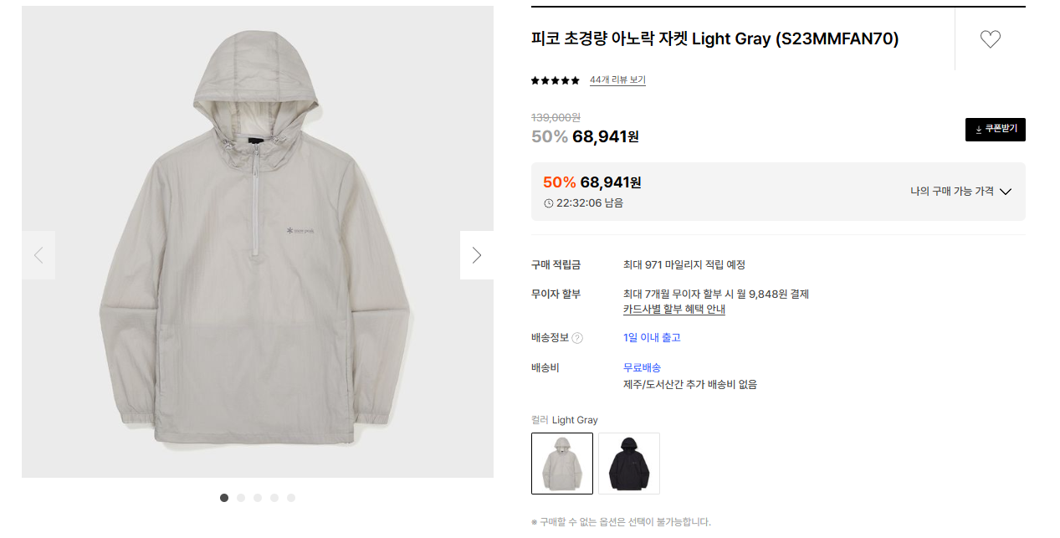Viewport: 1060px width, 538px height.
Task: Click the 1일 이내 출고 shipping link
Action: click(652, 338)
